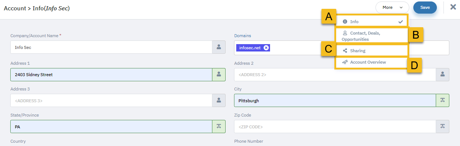This screenshot has height=146, width=460.
Task: Click person icon beside Company/Account Name field
Action: pos(219,47)
